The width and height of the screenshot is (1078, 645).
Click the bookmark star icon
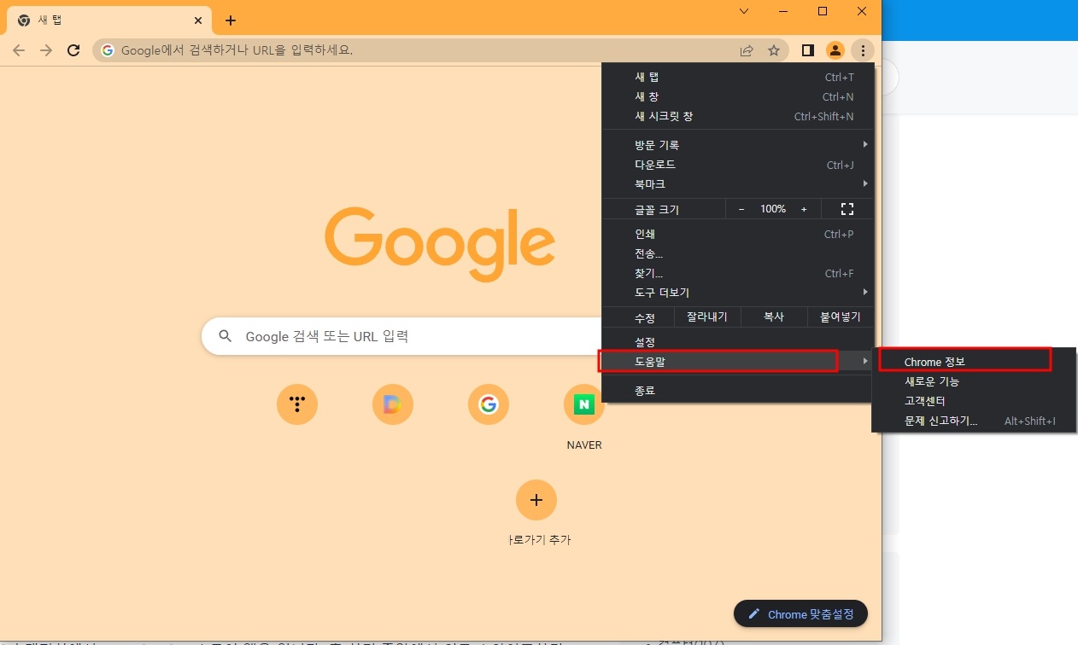(x=774, y=50)
